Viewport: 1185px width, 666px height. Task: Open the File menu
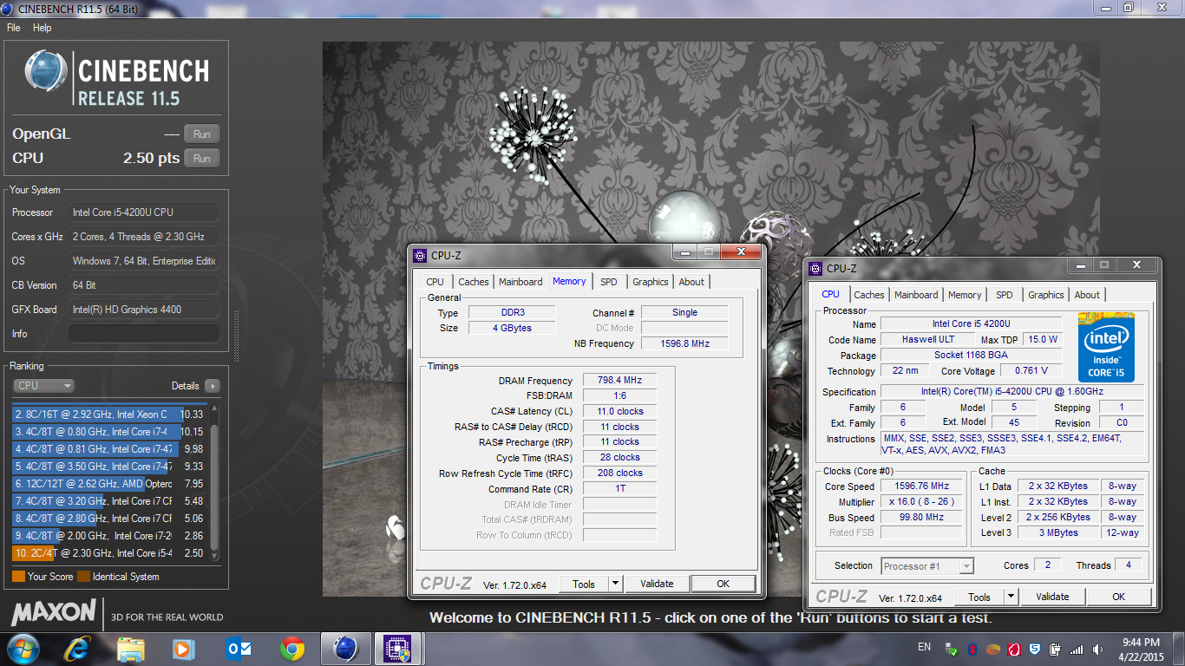pyautogui.click(x=13, y=28)
